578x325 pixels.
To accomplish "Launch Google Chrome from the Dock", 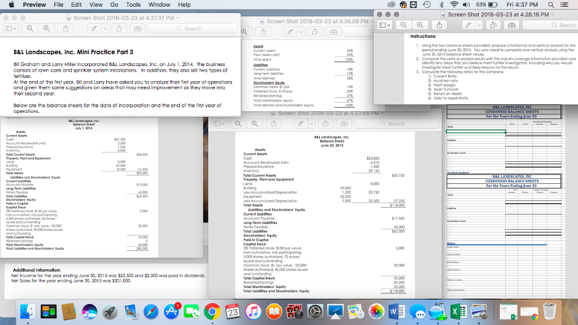I will (212, 311).
